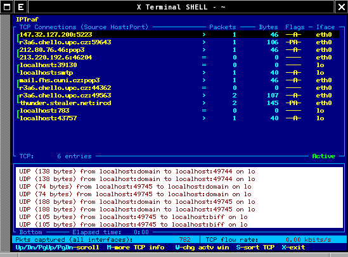Click bytes value 107 for r3a6.chello.upc.cz:49563
This screenshot has width=348, height=257.
tap(273, 95)
